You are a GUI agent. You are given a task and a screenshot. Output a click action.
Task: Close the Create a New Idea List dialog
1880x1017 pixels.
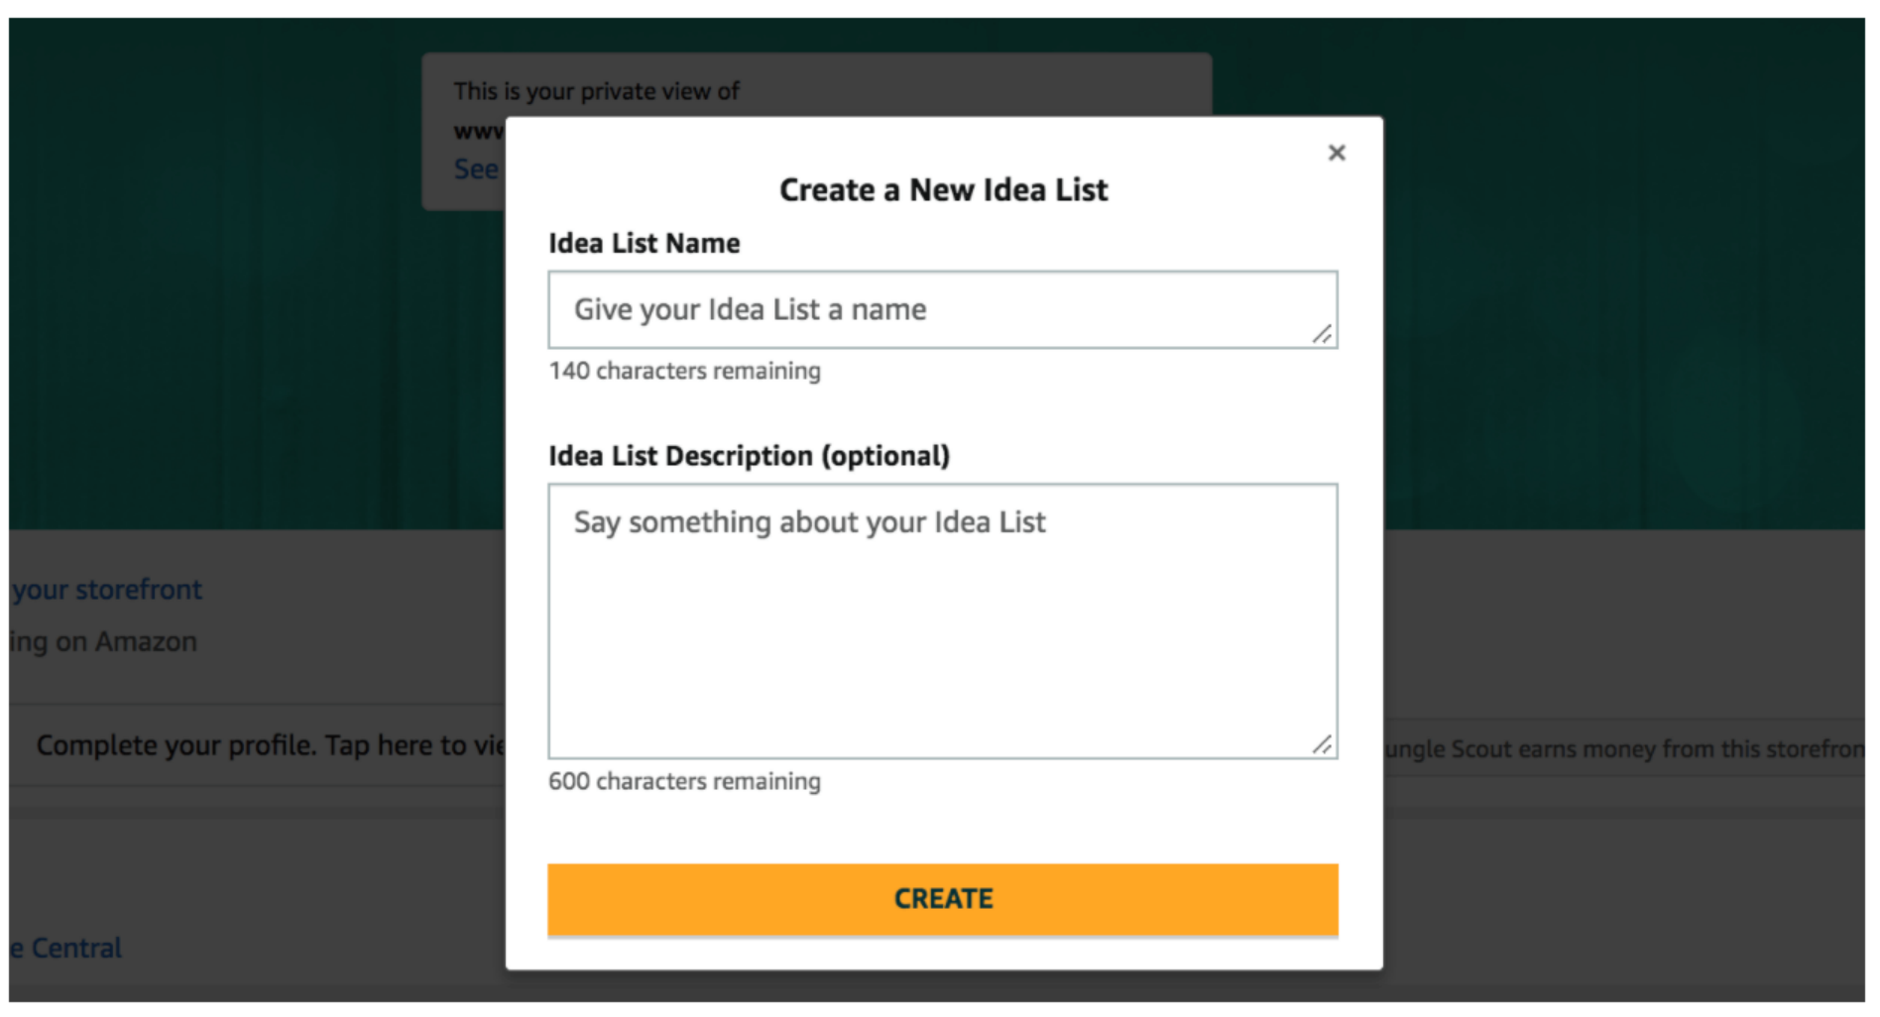point(1336,153)
